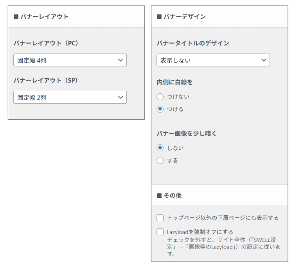295x268 pixels.
Task: Select the しない radio under バナー画像を少し暗く
Action: tap(160, 148)
